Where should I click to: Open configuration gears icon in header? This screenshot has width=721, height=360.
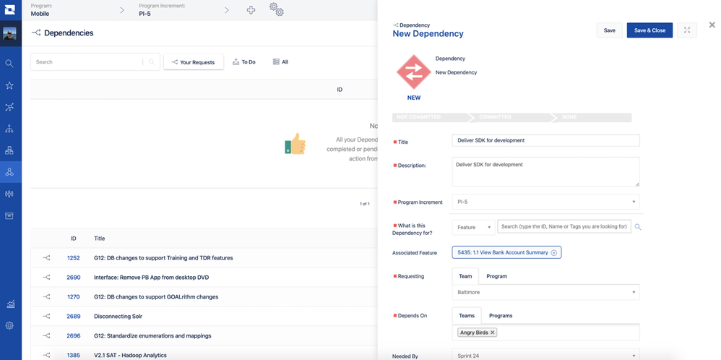[x=277, y=9]
